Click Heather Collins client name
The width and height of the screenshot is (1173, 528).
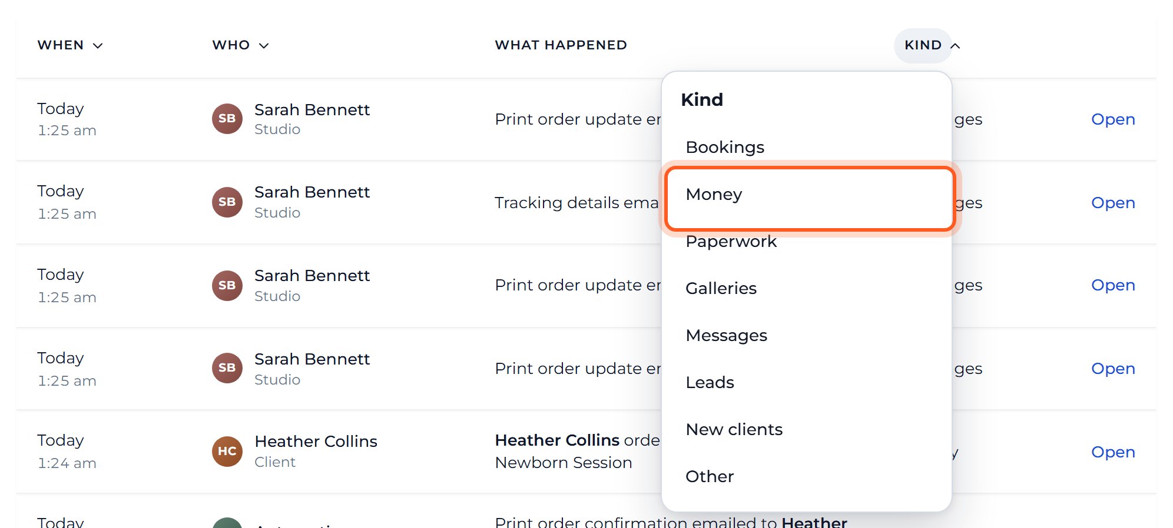pos(316,441)
